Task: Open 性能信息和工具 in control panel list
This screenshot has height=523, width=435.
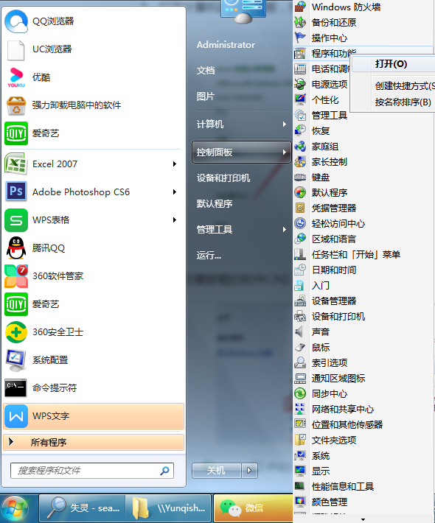Action: point(343,486)
